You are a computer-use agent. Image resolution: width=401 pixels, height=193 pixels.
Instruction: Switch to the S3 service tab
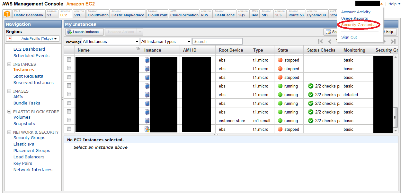pos(52,14)
